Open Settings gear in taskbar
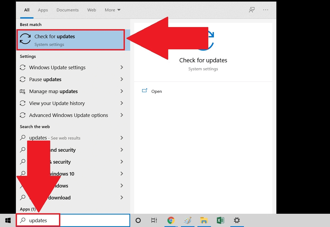330x227 pixels. pyautogui.click(x=237, y=220)
